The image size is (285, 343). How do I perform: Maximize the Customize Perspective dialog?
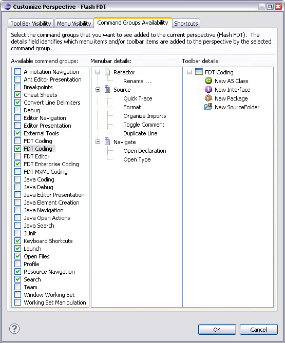[x=270, y=7]
